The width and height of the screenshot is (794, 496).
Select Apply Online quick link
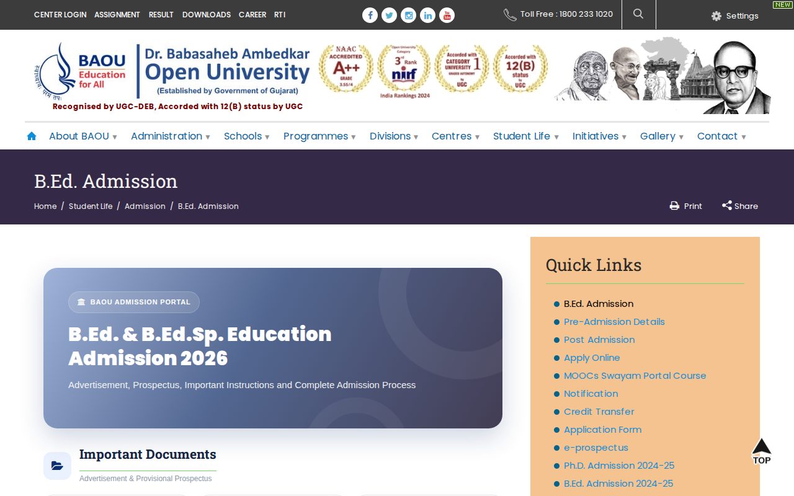tap(592, 358)
